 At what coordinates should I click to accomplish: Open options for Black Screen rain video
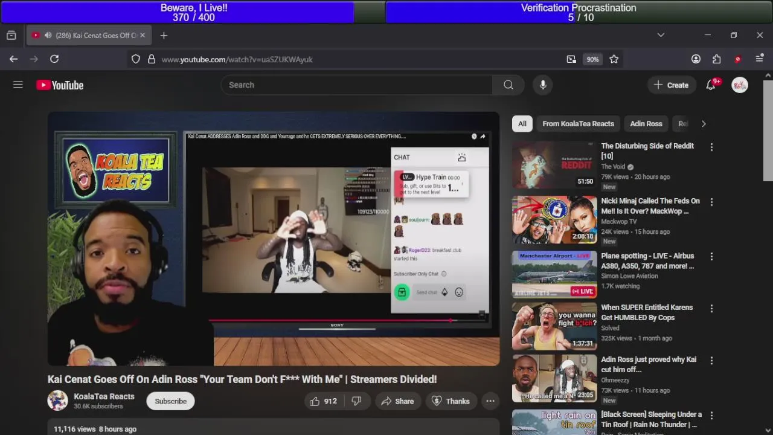coord(711,415)
